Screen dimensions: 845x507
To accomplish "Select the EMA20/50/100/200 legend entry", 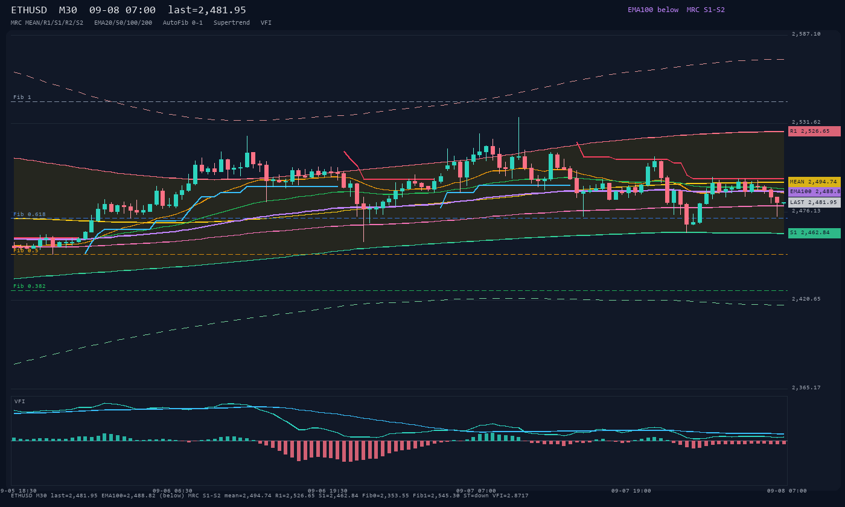I will (123, 22).
